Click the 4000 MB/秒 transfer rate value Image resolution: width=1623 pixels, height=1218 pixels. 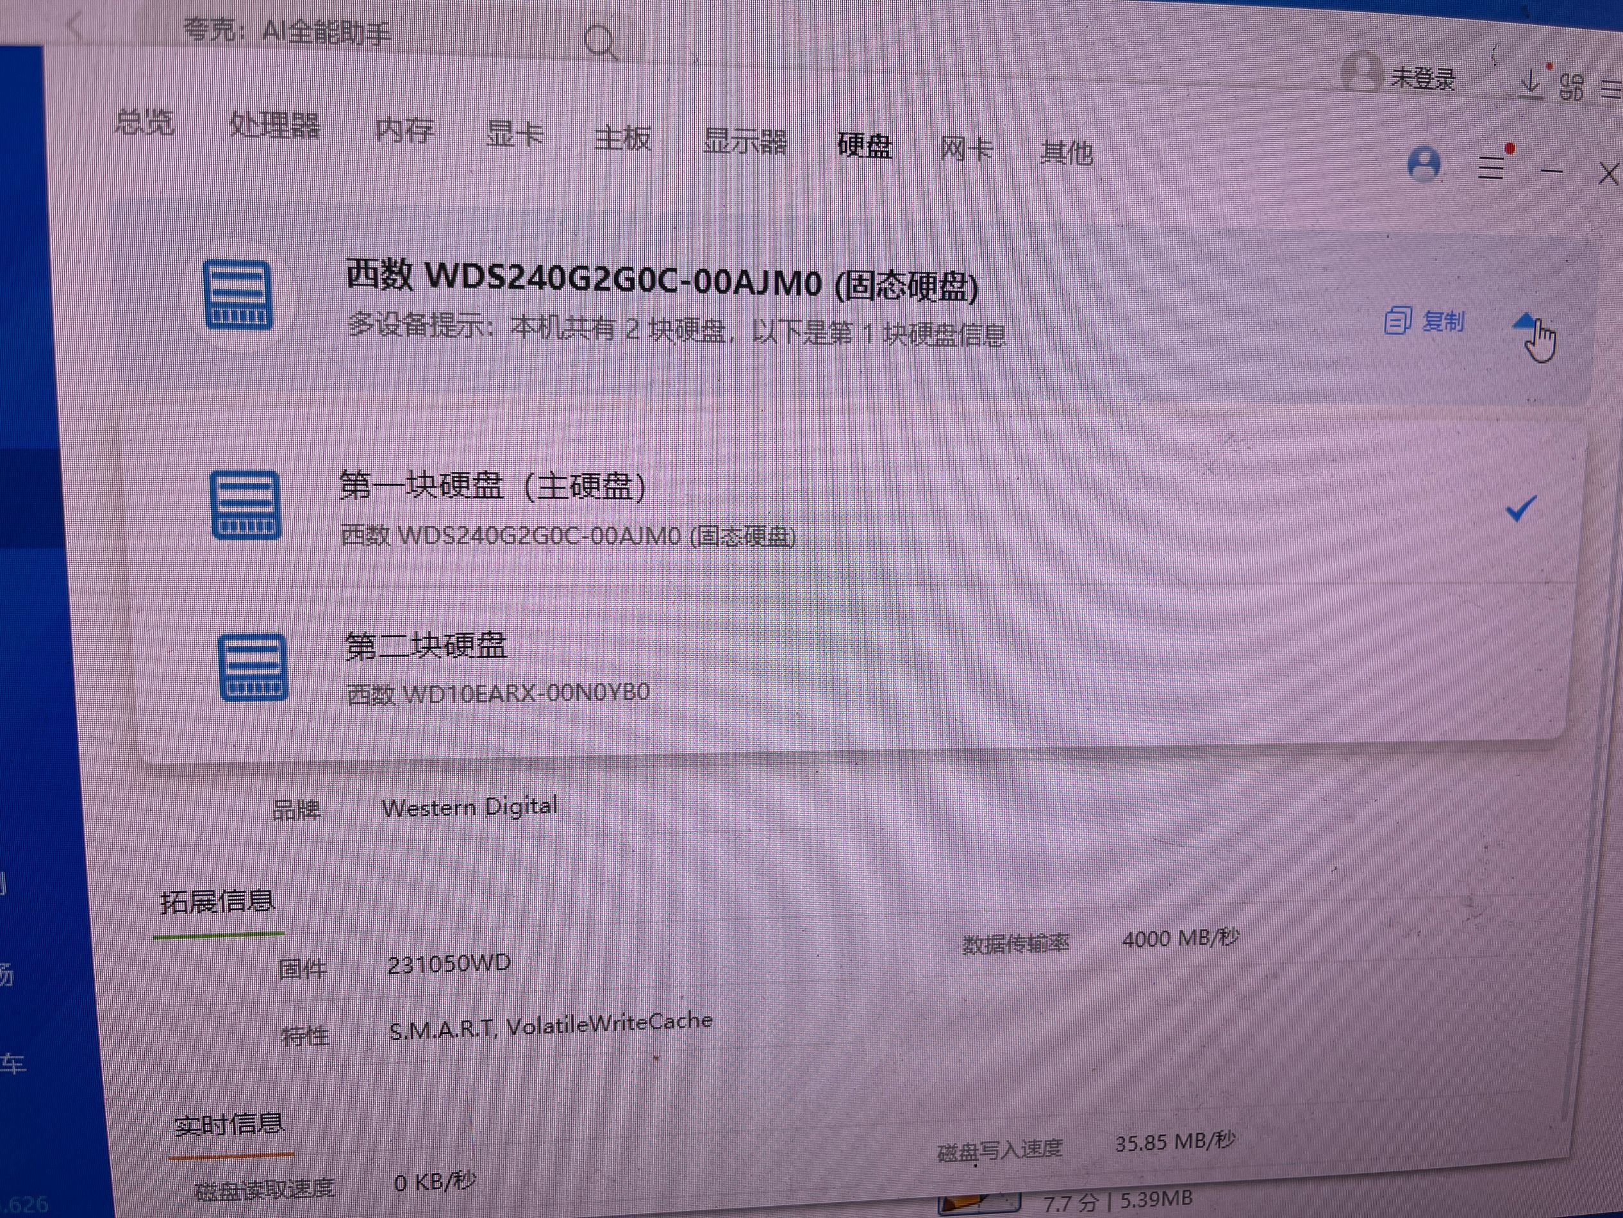pyautogui.click(x=1180, y=938)
